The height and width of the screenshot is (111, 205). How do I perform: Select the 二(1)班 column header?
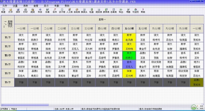pyautogui.click(x=48, y=28)
